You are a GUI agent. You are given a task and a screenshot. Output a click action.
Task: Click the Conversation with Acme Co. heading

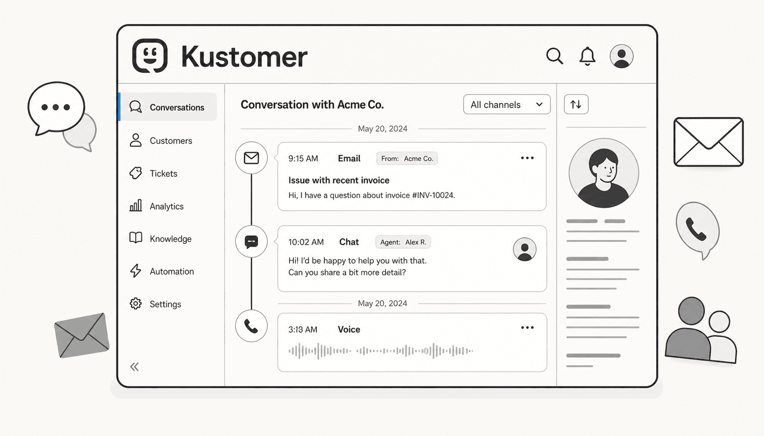point(312,104)
